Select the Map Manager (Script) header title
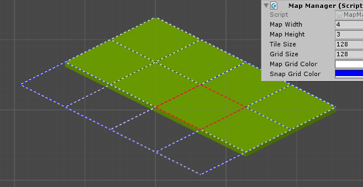 click(326, 6)
